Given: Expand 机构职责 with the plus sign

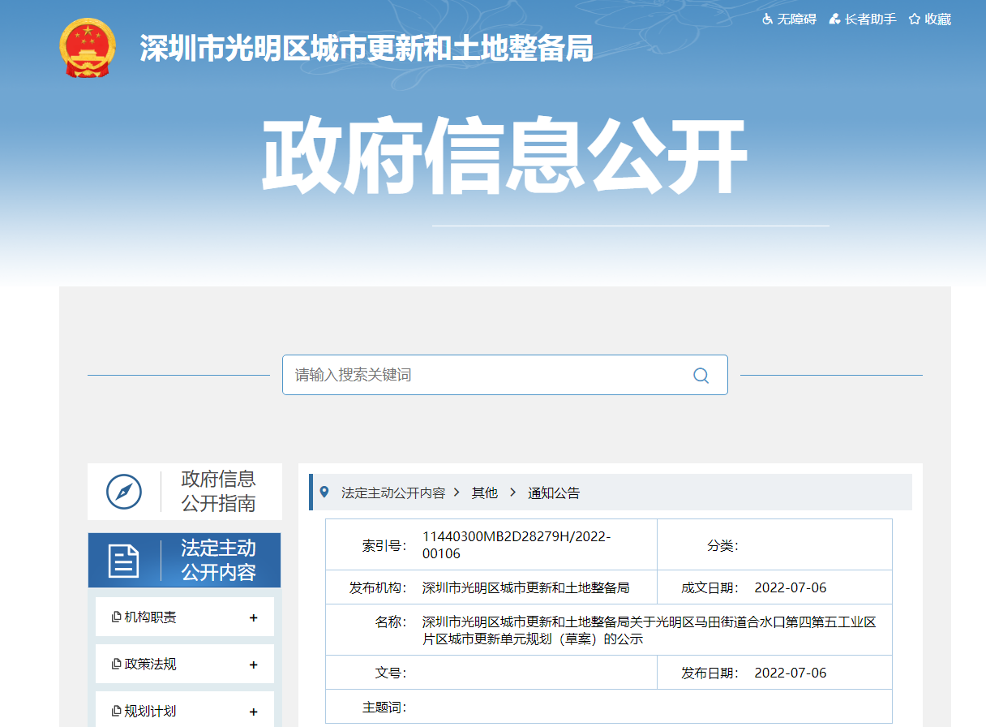Looking at the screenshot, I should pos(253,617).
